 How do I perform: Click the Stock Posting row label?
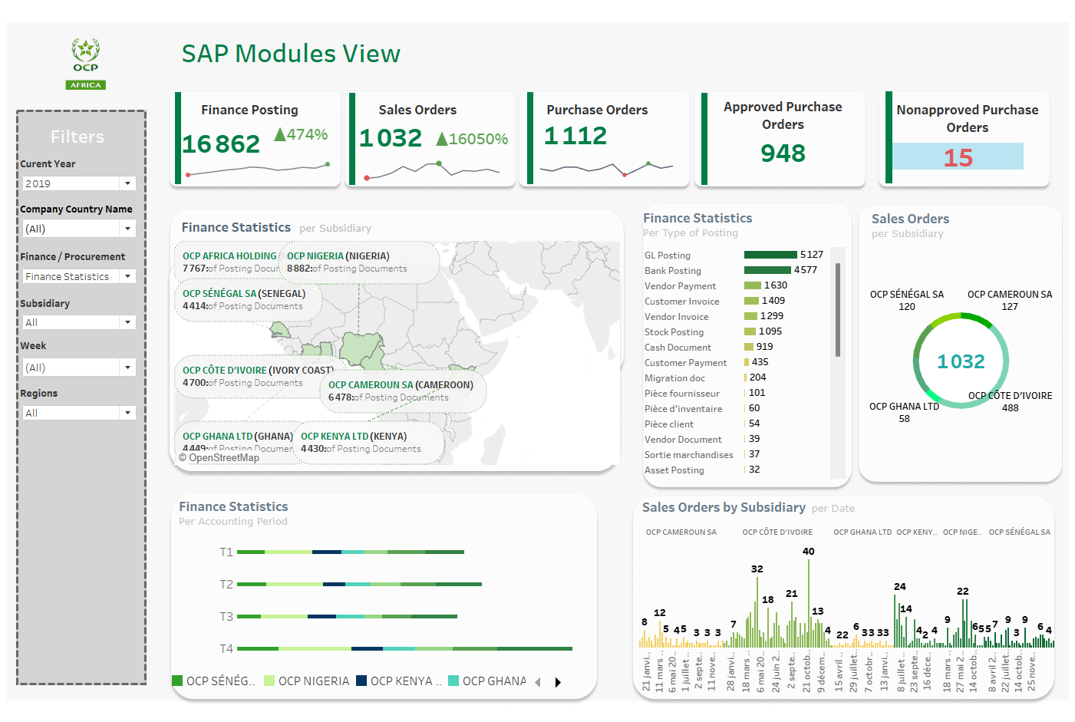tap(674, 332)
